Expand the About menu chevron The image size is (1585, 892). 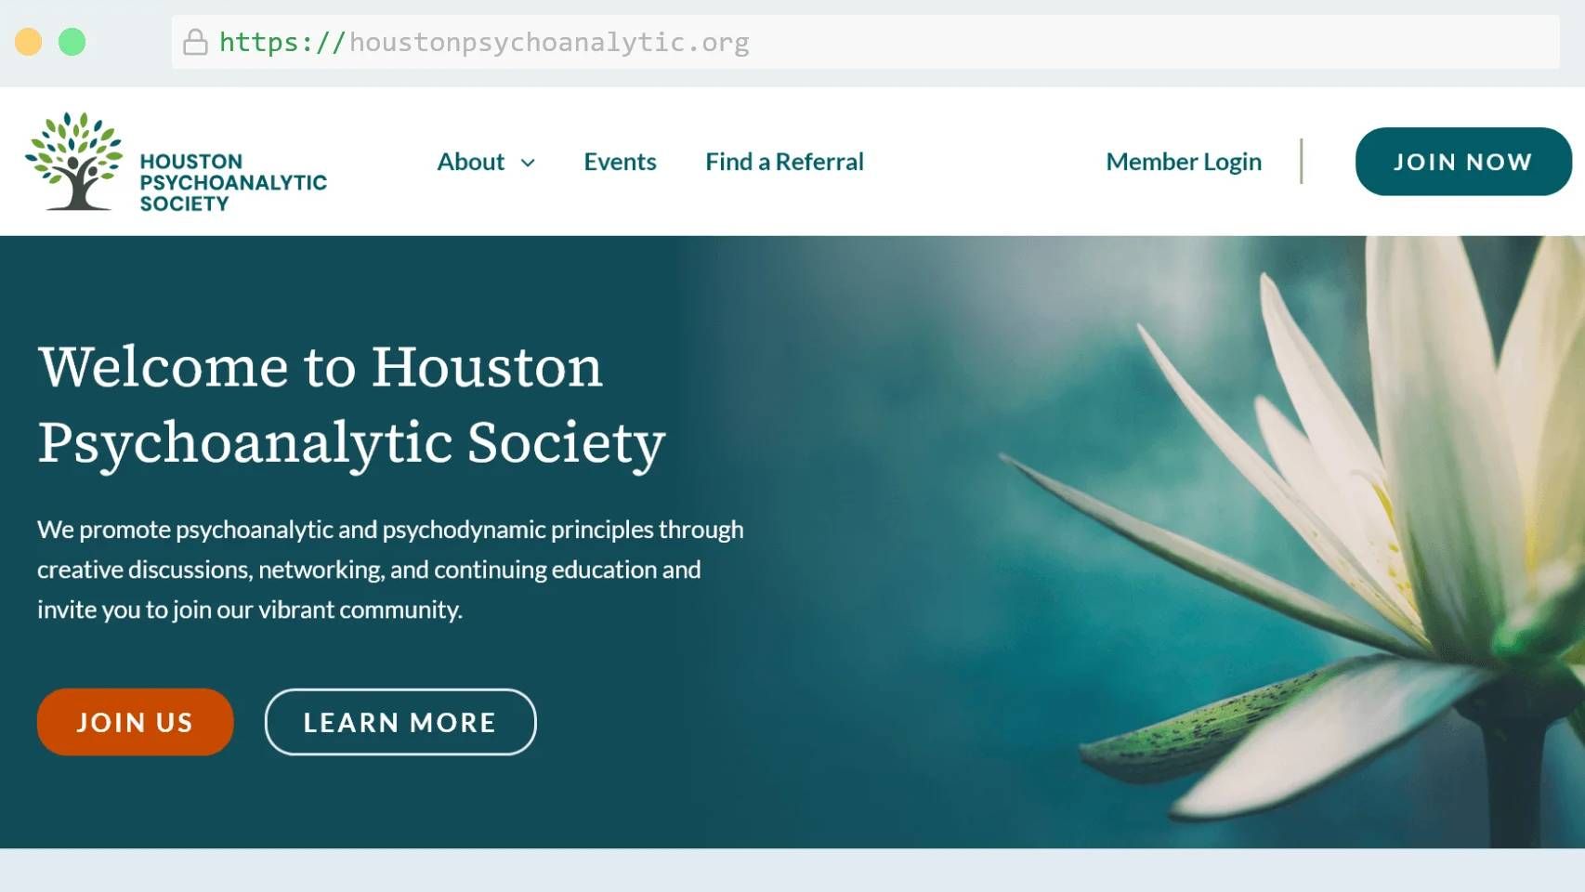click(528, 163)
